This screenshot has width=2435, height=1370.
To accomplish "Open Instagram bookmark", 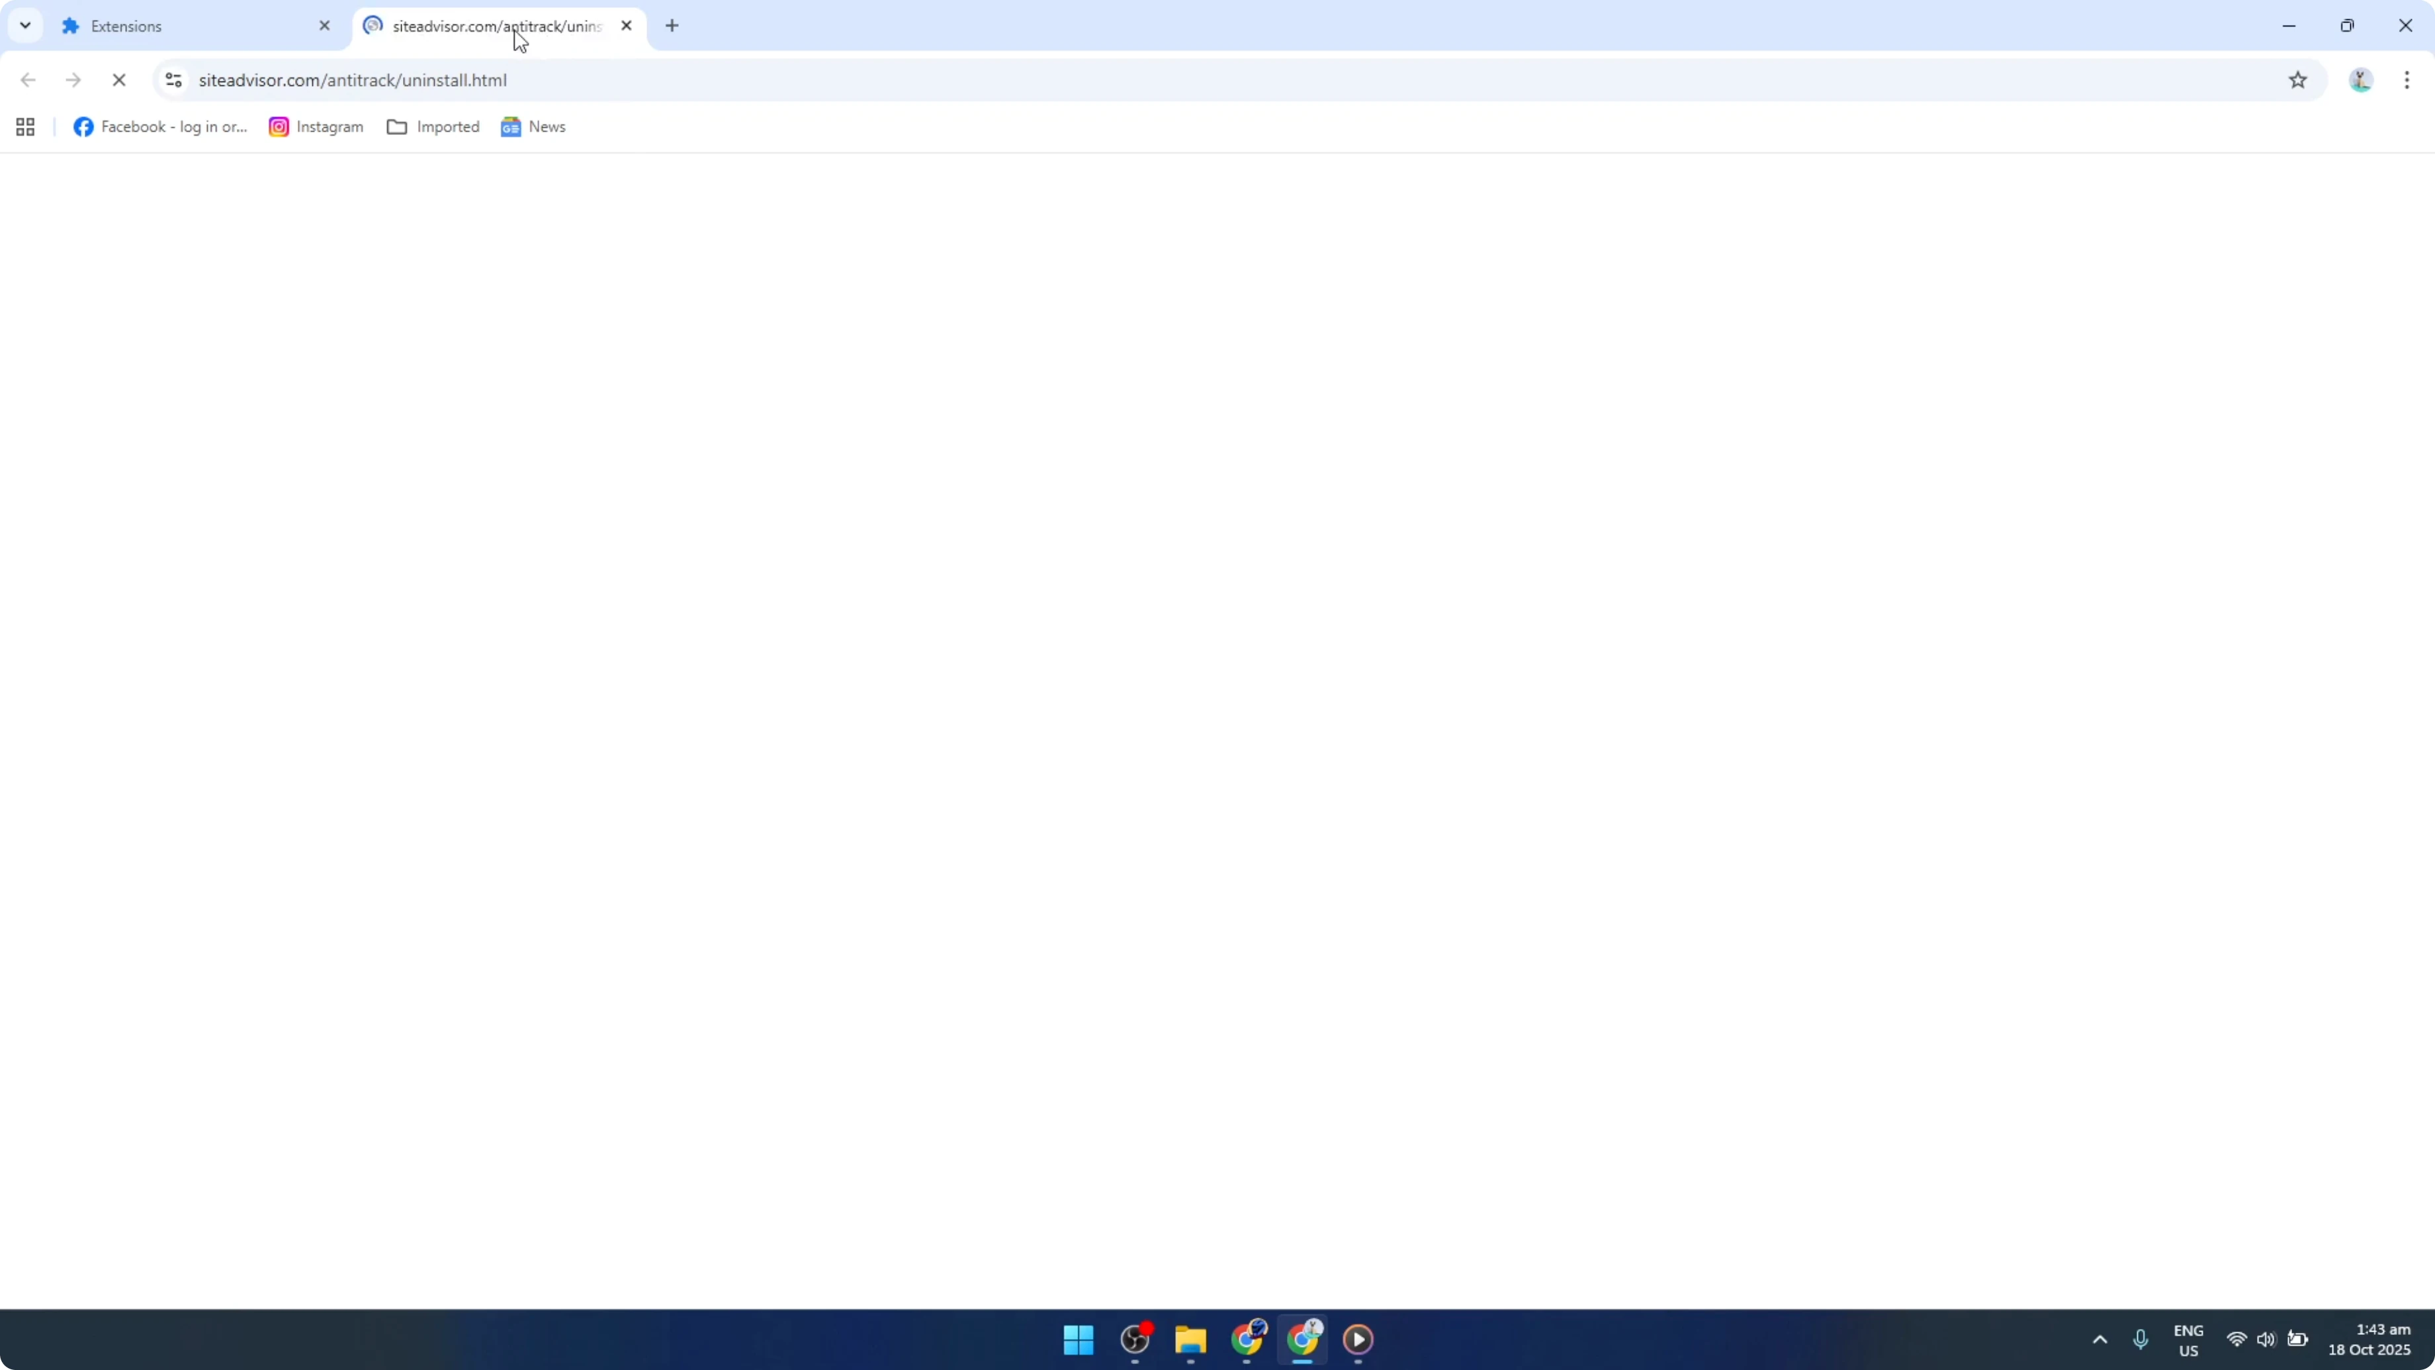I will [x=317, y=126].
